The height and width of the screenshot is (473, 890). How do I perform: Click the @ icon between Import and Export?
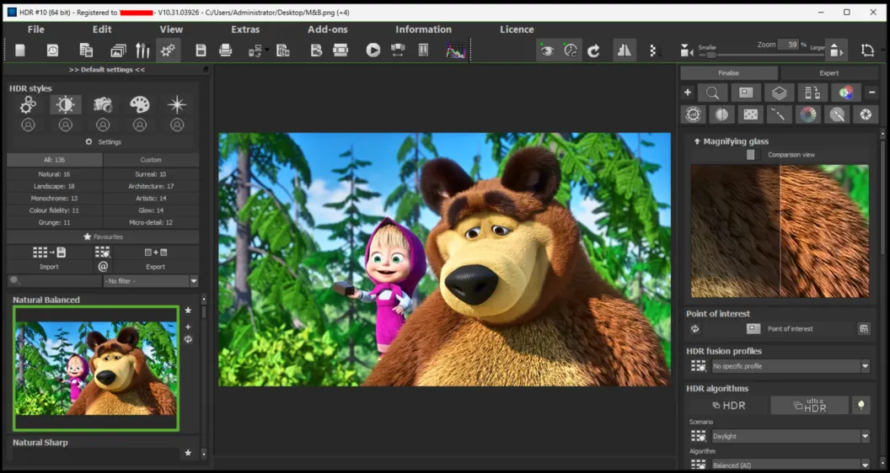[x=103, y=266]
